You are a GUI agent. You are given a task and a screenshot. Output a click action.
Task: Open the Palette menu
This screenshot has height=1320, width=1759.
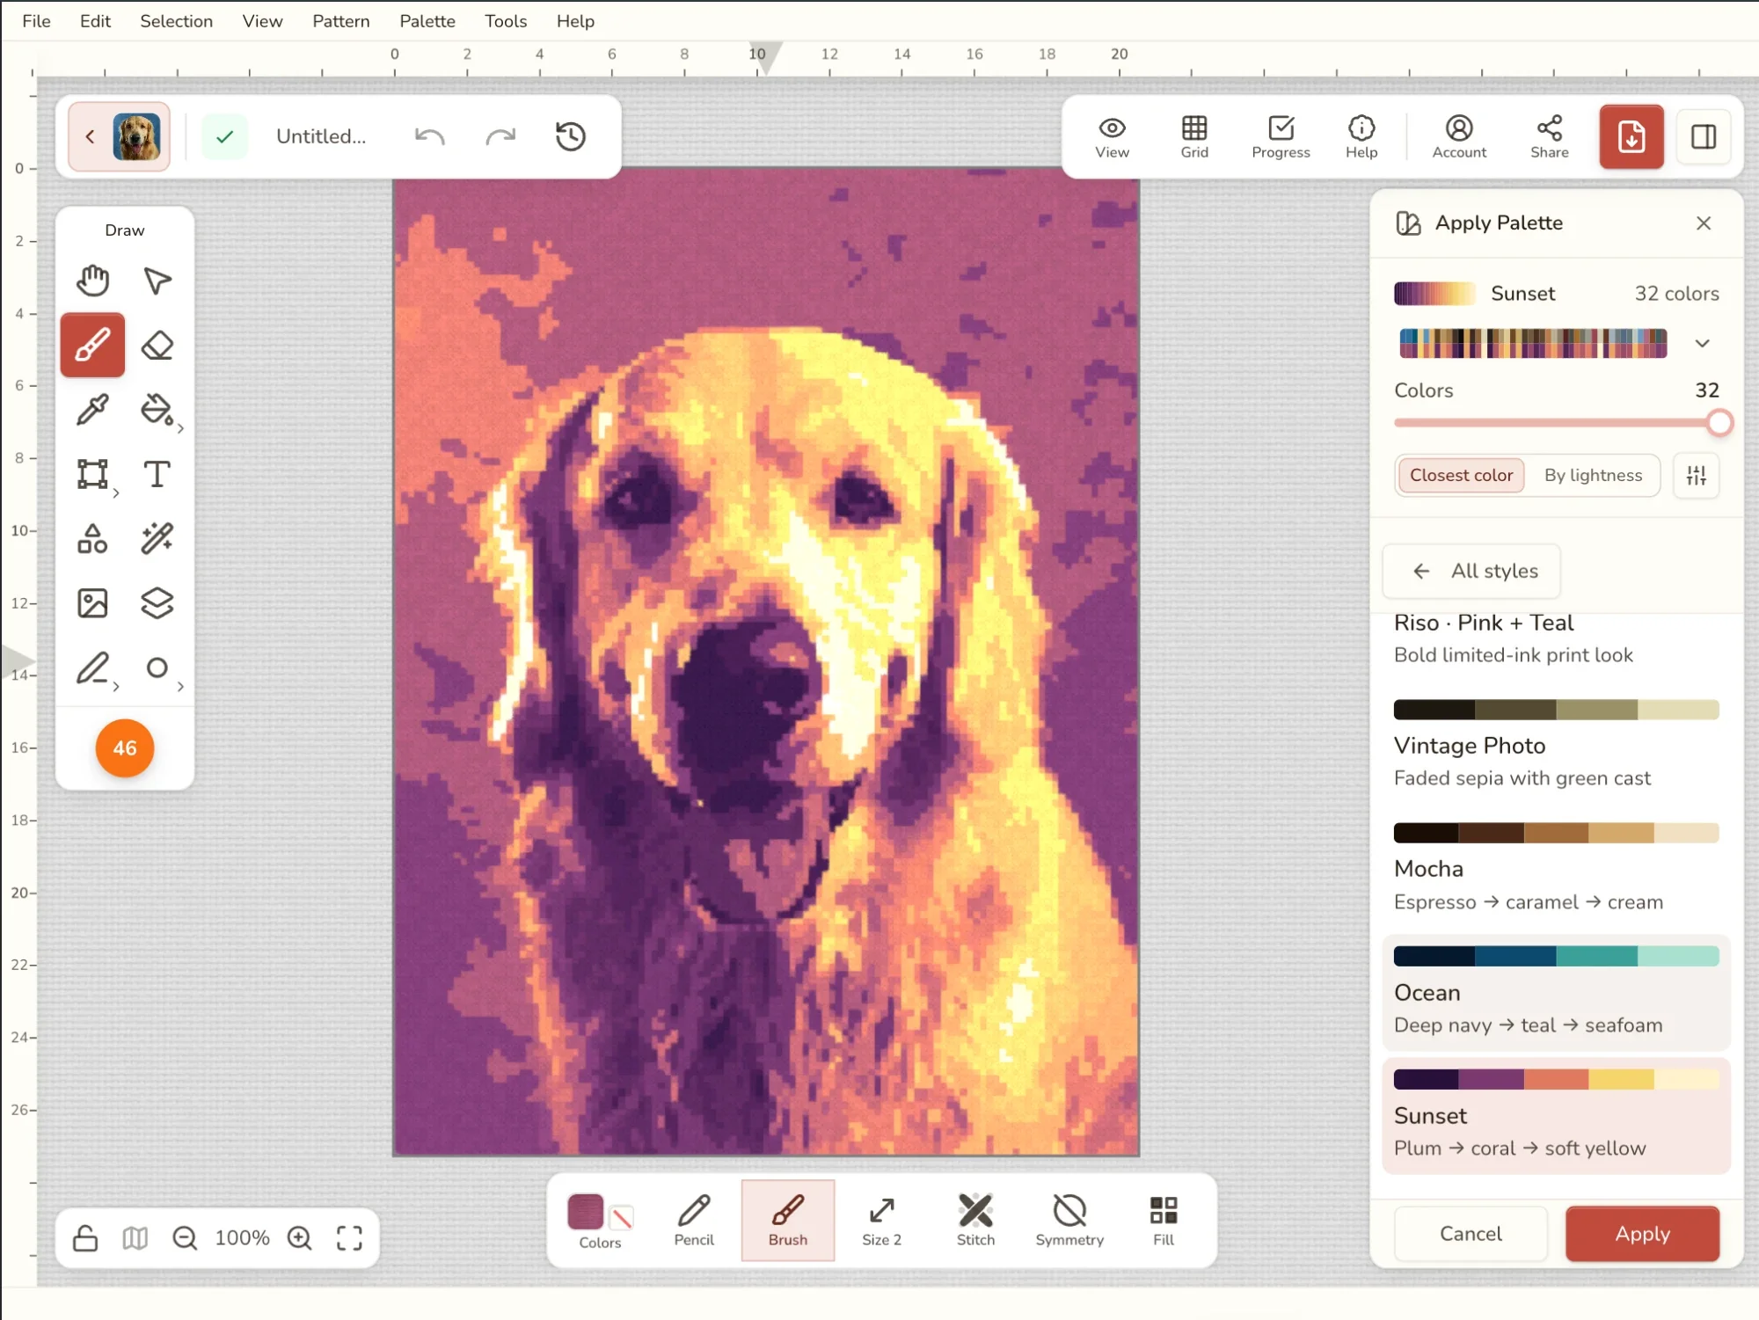[427, 21]
